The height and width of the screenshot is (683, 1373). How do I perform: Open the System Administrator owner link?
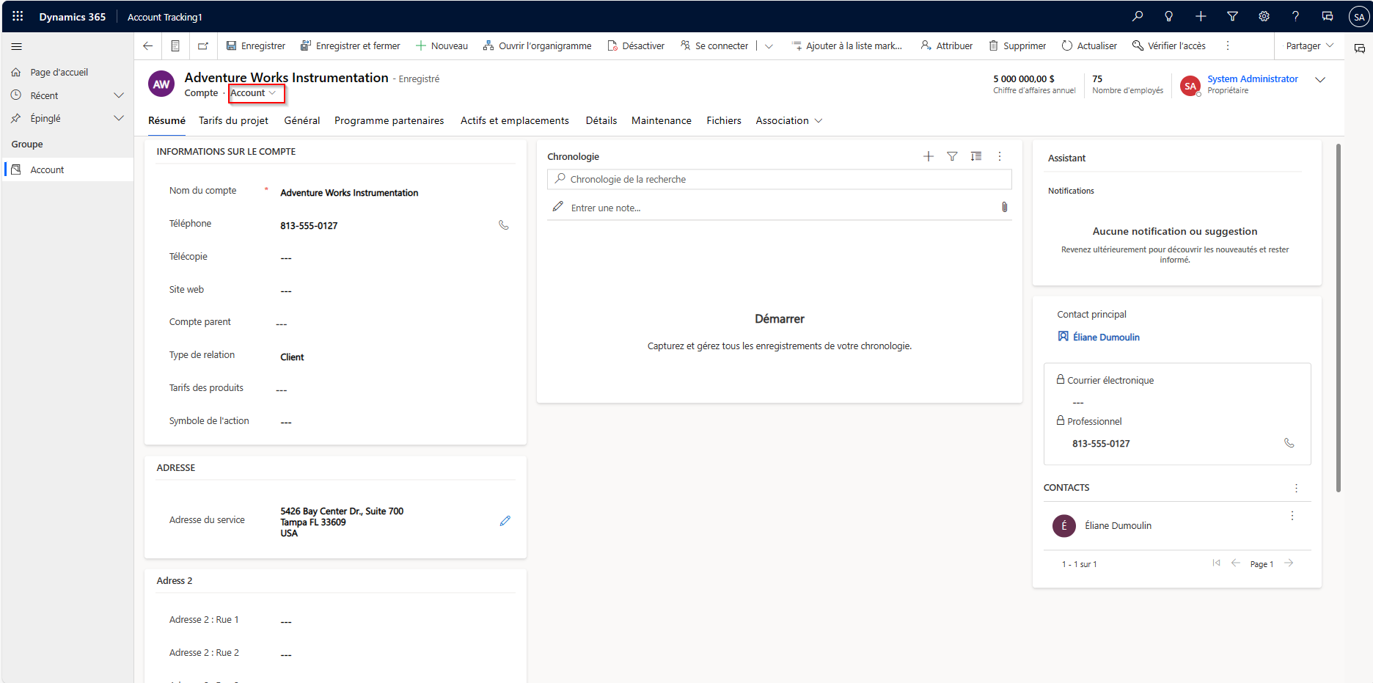click(1253, 78)
